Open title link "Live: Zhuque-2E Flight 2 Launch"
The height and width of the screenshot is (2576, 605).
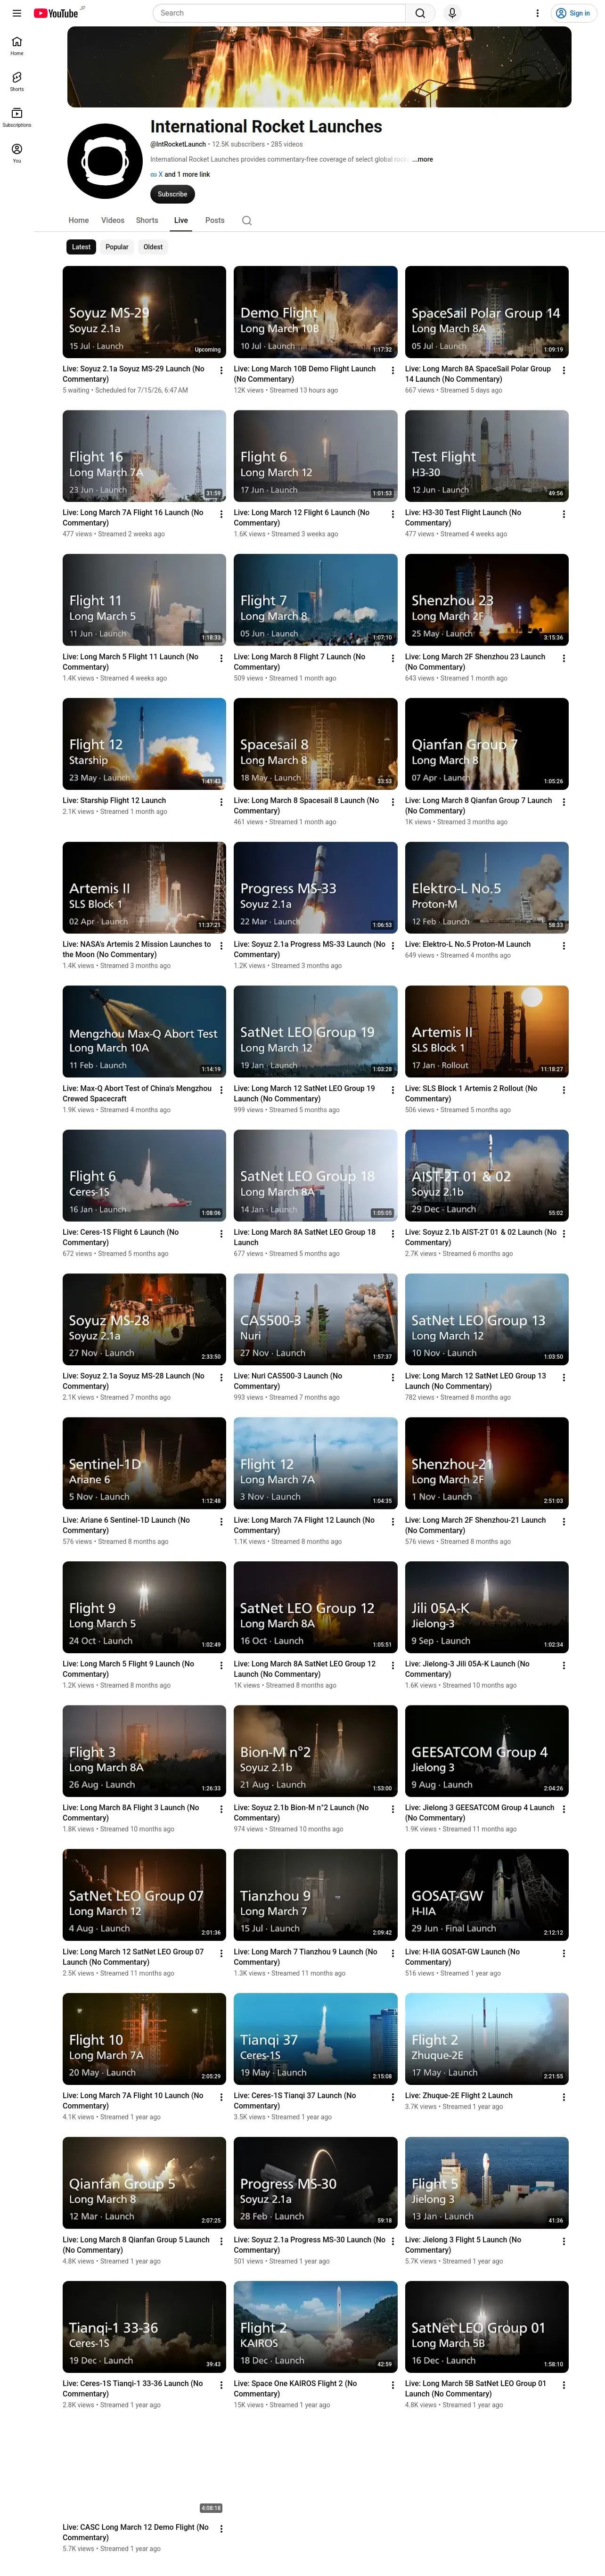point(459,2095)
